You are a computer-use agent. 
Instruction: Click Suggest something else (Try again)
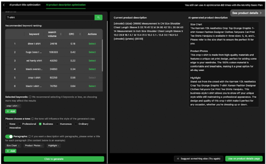click(x=199, y=158)
